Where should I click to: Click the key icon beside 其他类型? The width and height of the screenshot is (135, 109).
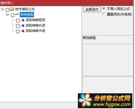pos(17,14)
